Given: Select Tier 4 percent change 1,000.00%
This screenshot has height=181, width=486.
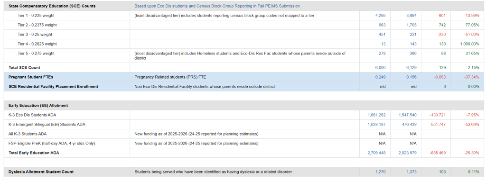Looking at the screenshot, I should (x=470, y=44).
